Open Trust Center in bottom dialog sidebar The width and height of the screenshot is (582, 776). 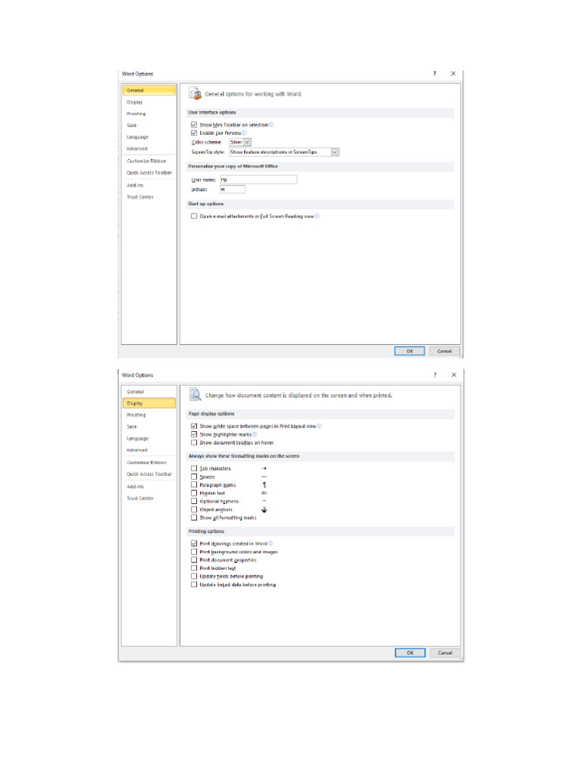pyautogui.click(x=149, y=499)
